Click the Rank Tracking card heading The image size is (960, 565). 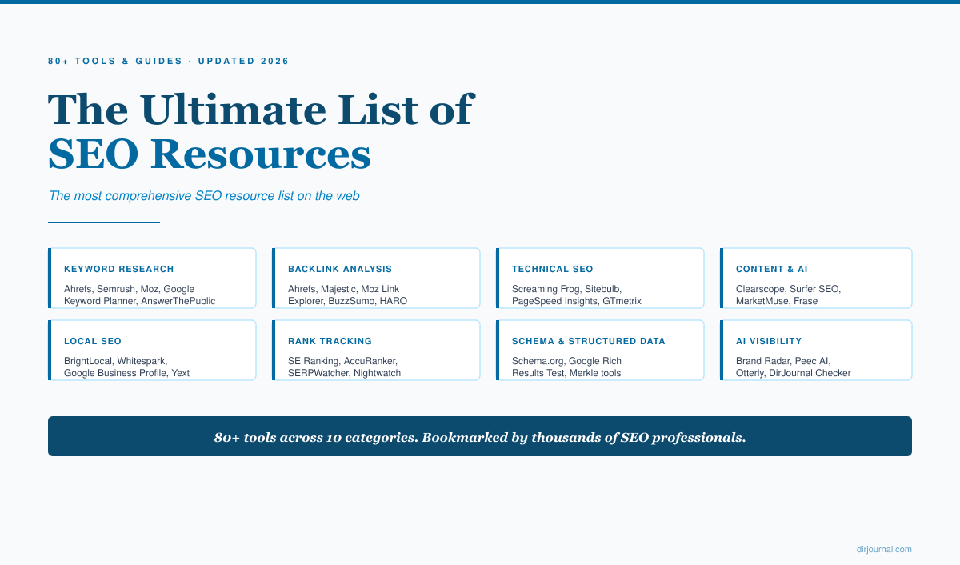click(330, 342)
